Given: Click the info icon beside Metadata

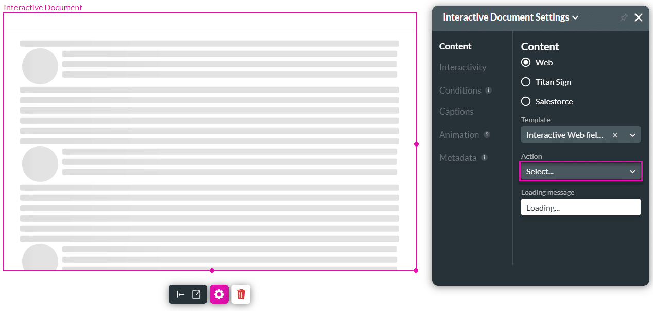Looking at the screenshot, I should click(484, 158).
